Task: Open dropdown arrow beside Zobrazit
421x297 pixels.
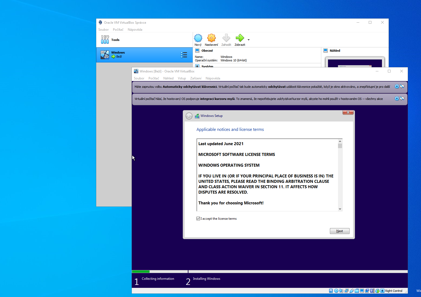Action: click(249, 40)
